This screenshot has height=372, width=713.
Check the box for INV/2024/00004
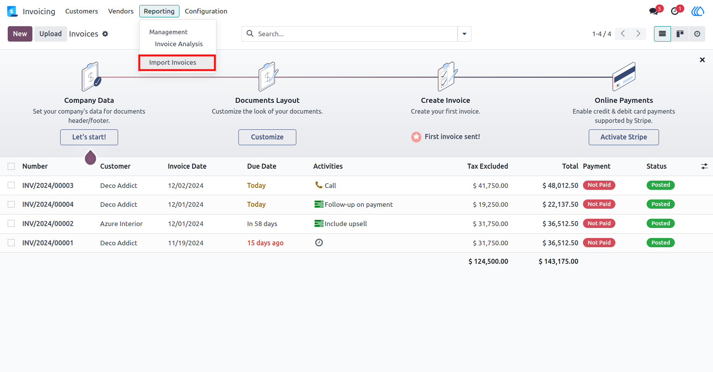pyautogui.click(x=11, y=204)
